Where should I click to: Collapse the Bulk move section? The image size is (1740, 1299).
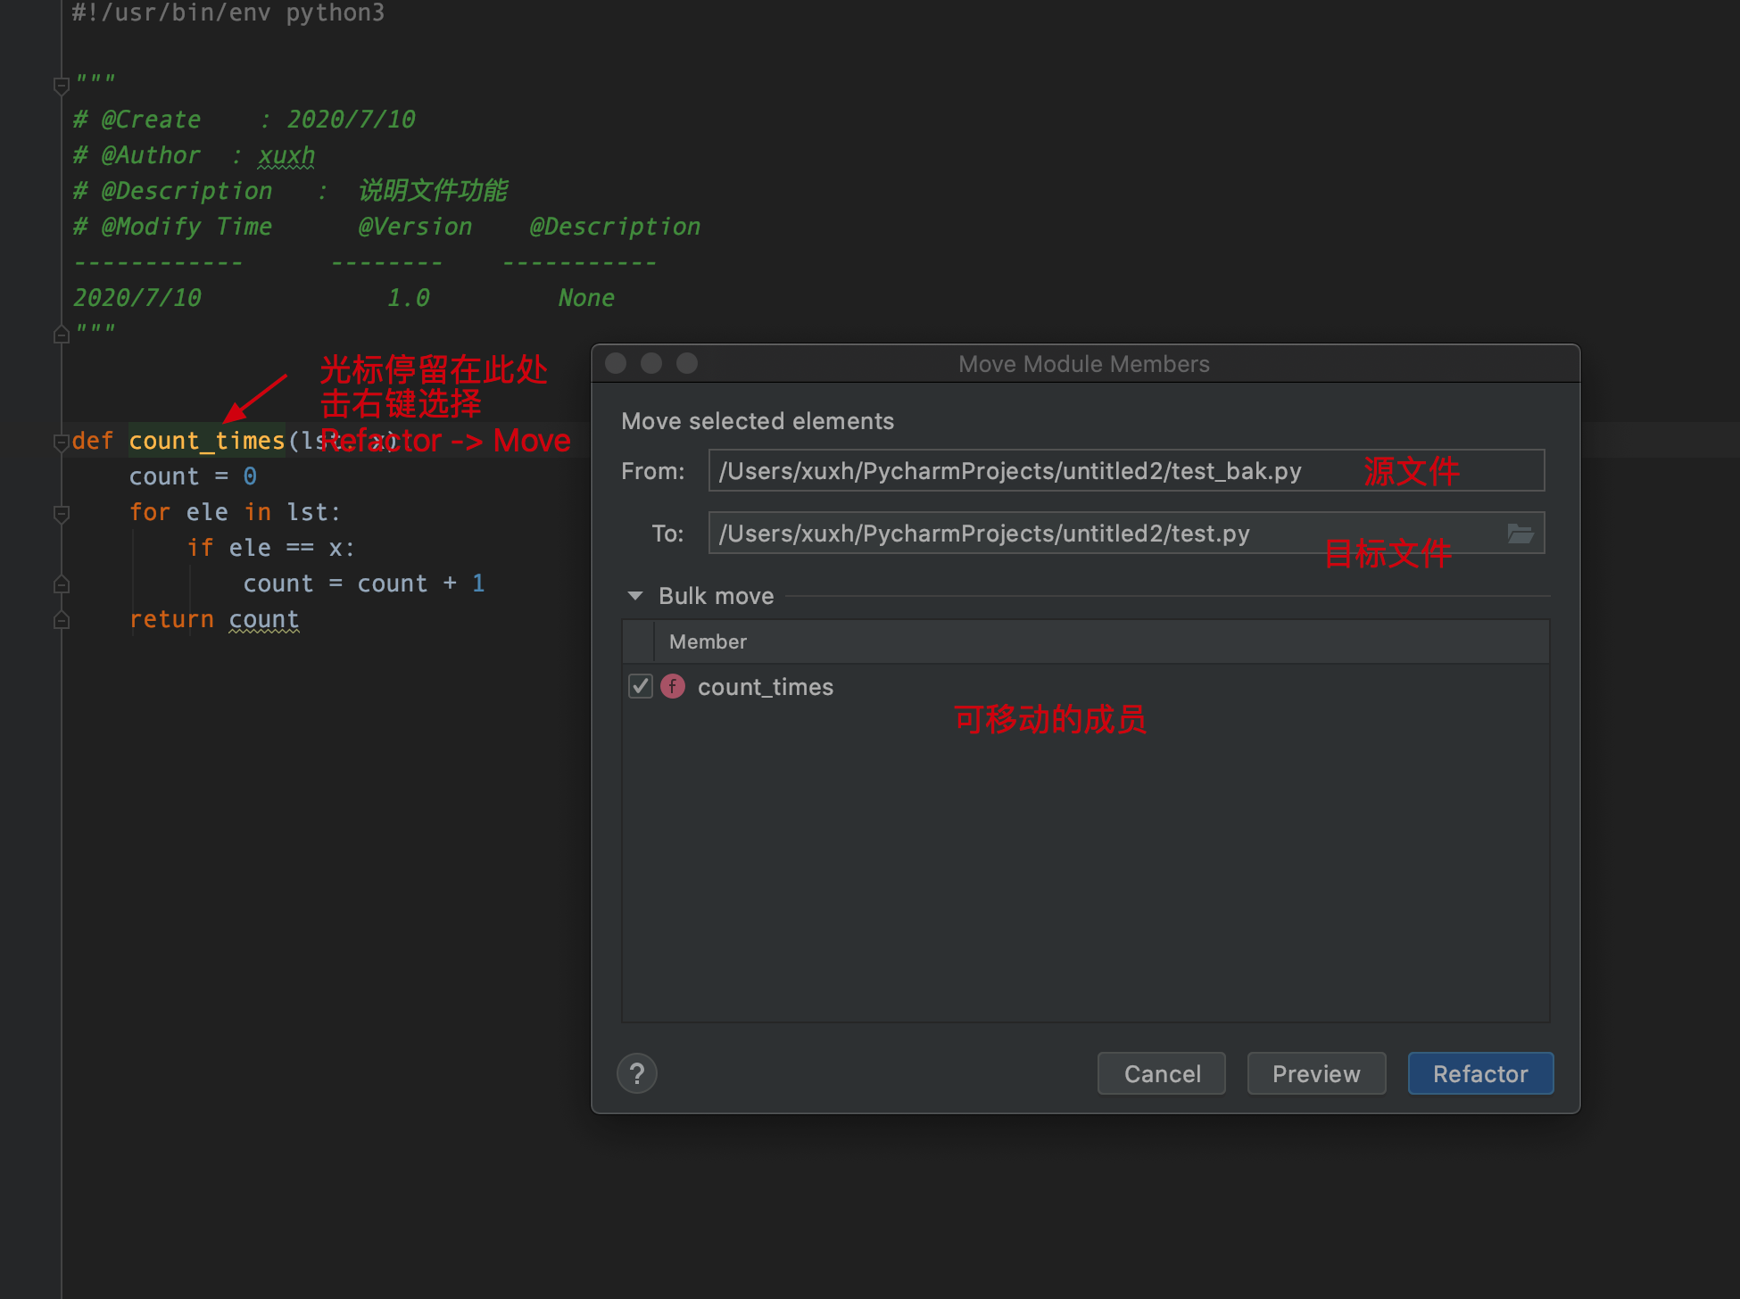click(635, 596)
